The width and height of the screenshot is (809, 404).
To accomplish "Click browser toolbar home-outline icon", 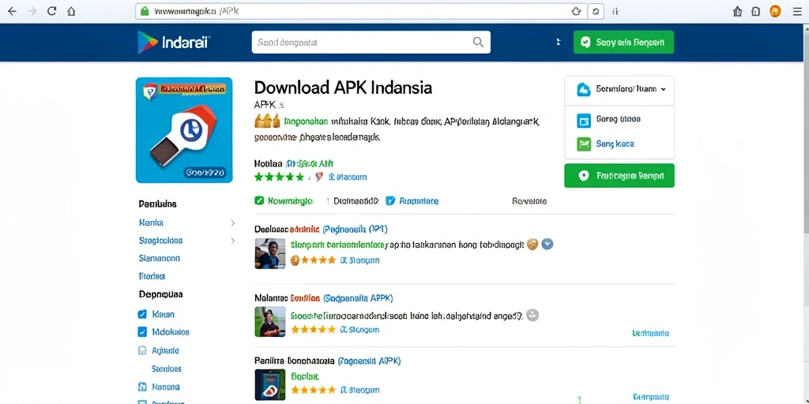I will 738,11.
